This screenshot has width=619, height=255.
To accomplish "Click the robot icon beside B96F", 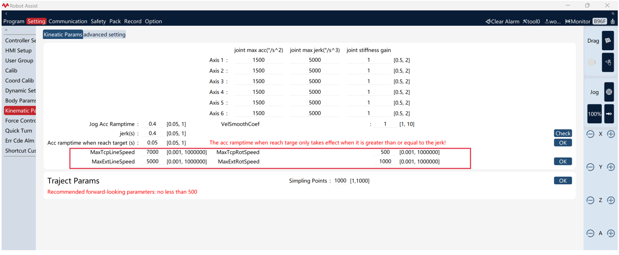I will (613, 22).
